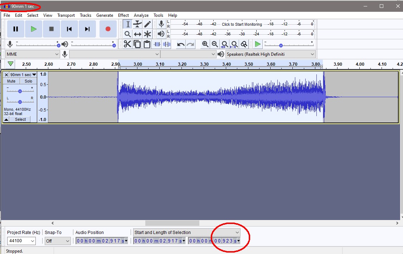Click the playback volume slider knob
This screenshot has width=403, height=254.
tap(114, 45)
